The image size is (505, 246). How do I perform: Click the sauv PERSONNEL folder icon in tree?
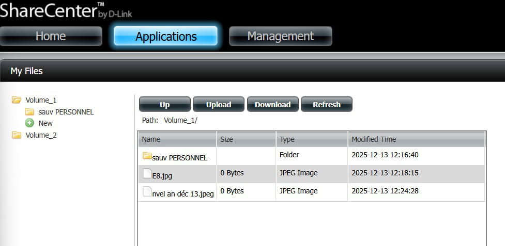click(29, 112)
